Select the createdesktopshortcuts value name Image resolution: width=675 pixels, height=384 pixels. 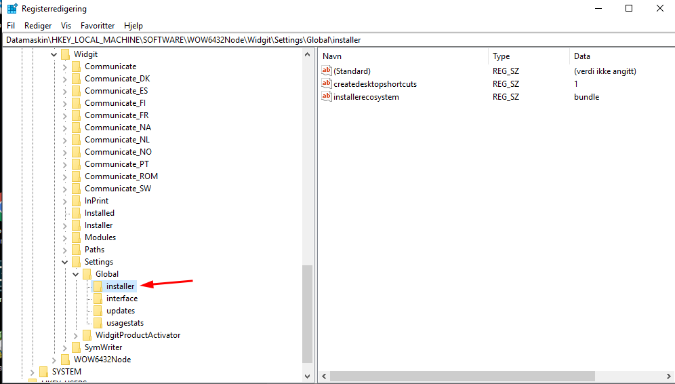[375, 84]
